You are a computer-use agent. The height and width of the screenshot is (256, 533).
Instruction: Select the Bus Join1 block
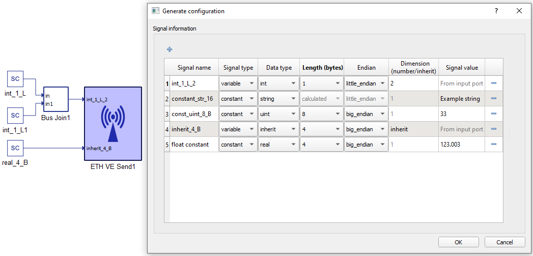pyautogui.click(x=55, y=99)
